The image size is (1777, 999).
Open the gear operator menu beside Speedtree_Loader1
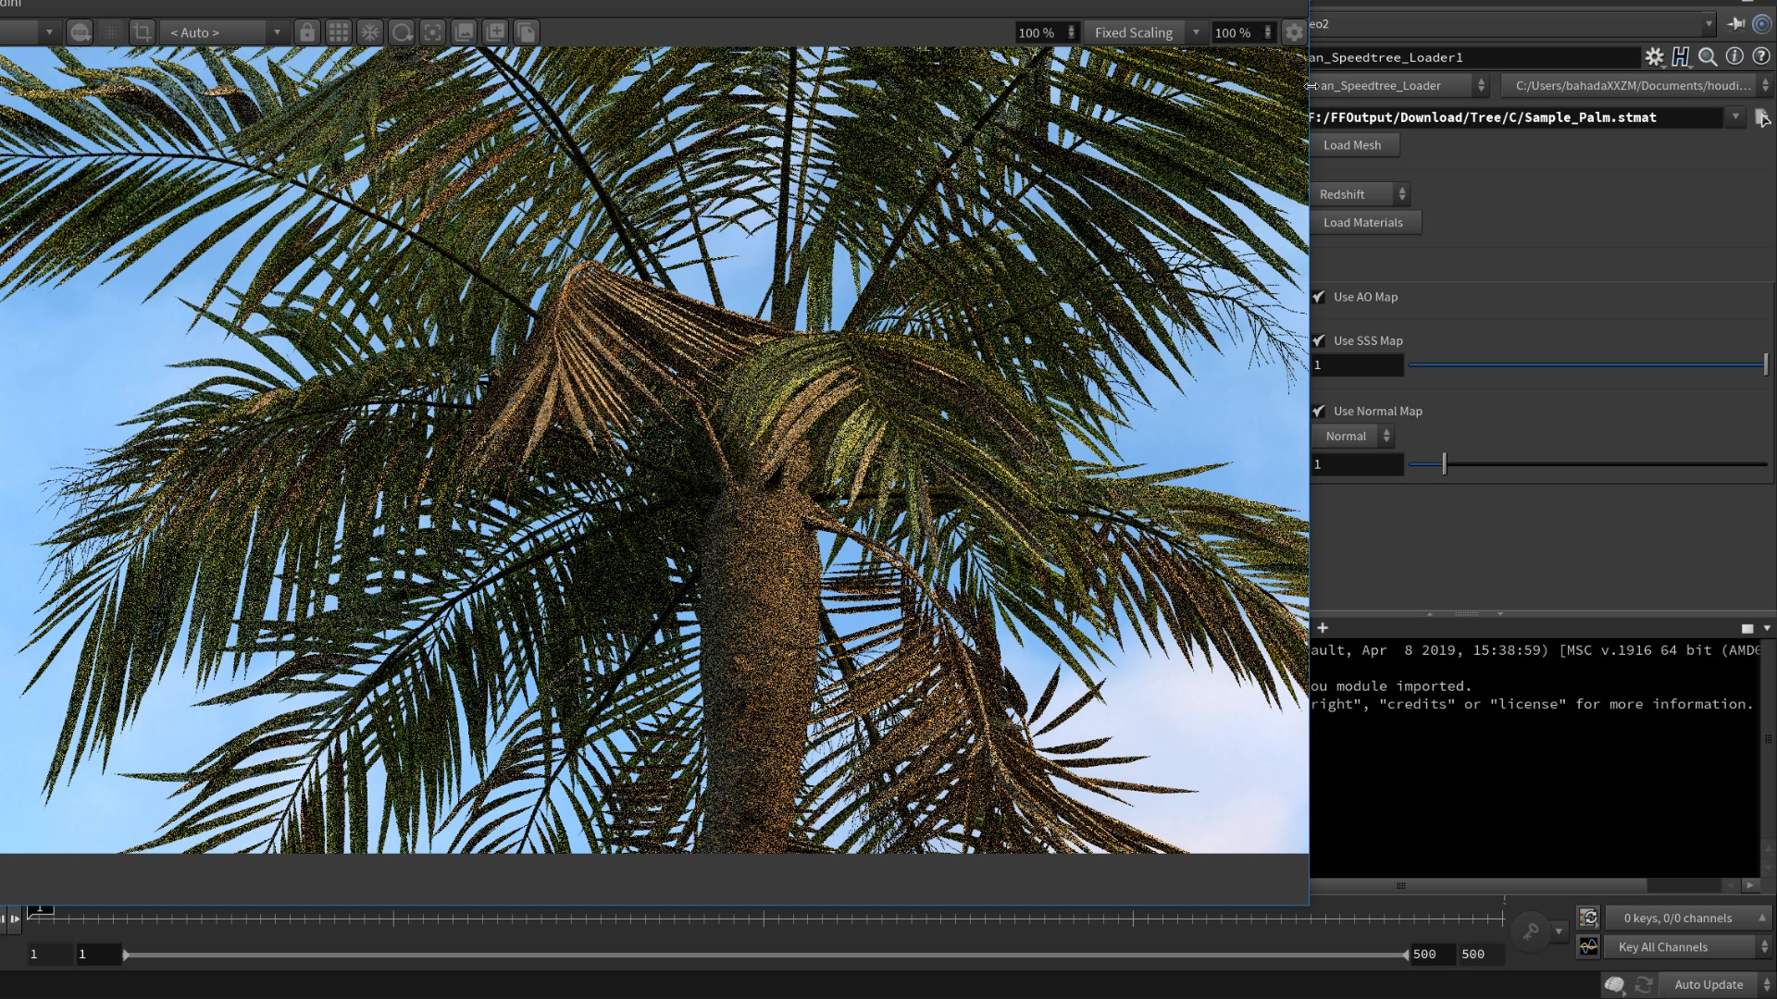pyautogui.click(x=1655, y=56)
